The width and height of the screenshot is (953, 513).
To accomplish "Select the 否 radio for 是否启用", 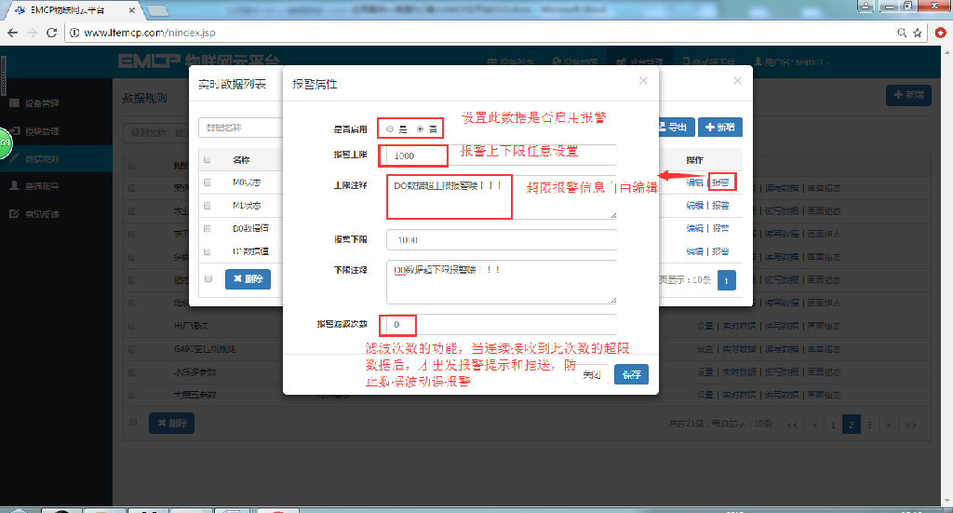I will (420, 128).
